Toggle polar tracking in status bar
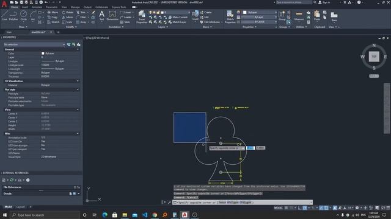 tap(305, 208)
